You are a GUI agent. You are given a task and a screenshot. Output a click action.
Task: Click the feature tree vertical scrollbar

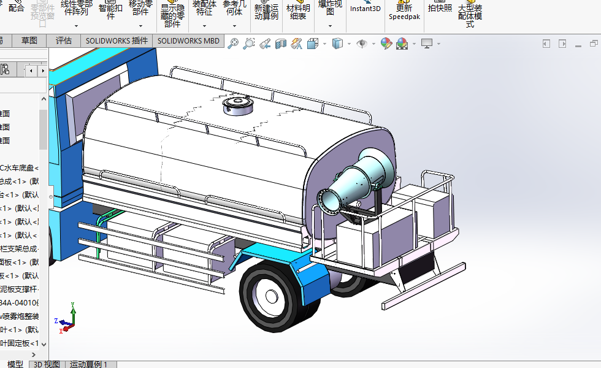[x=43, y=130]
